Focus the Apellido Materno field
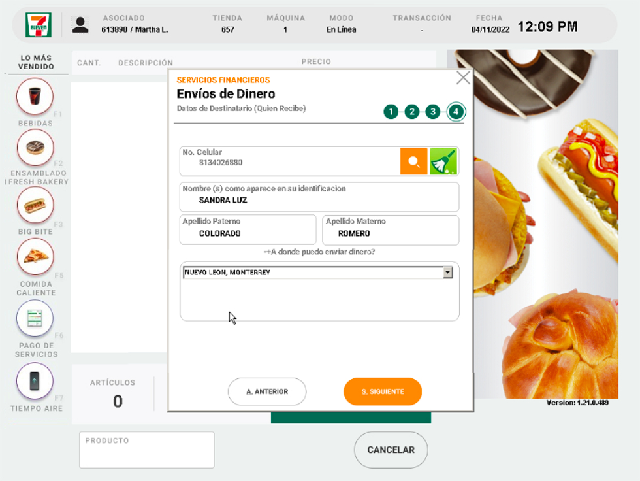This screenshot has height=481, width=640. [x=391, y=233]
